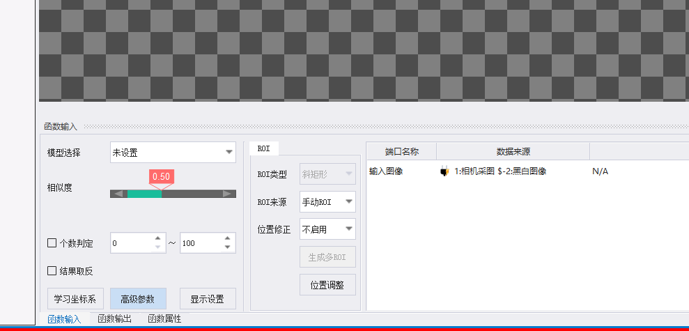The height and width of the screenshot is (331, 689).
Task: Increase the maximum count of 100
Action: click(227, 238)
